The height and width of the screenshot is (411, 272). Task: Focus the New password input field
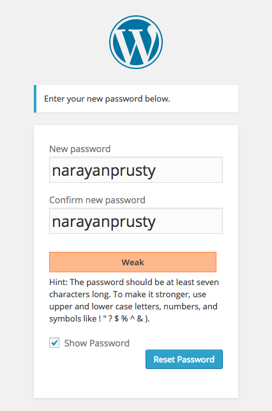pyautogui.click(x=136, y=169)
